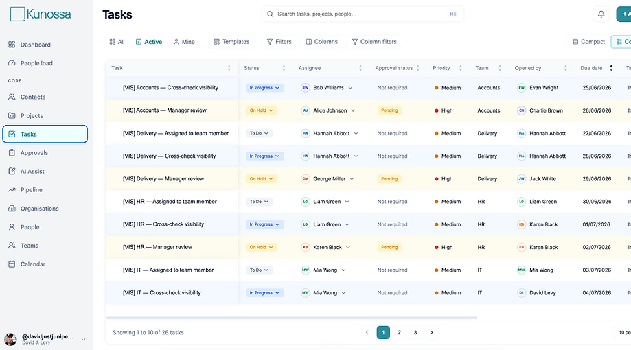
Task: Open the notifications bell
Action: coord(601,14)
